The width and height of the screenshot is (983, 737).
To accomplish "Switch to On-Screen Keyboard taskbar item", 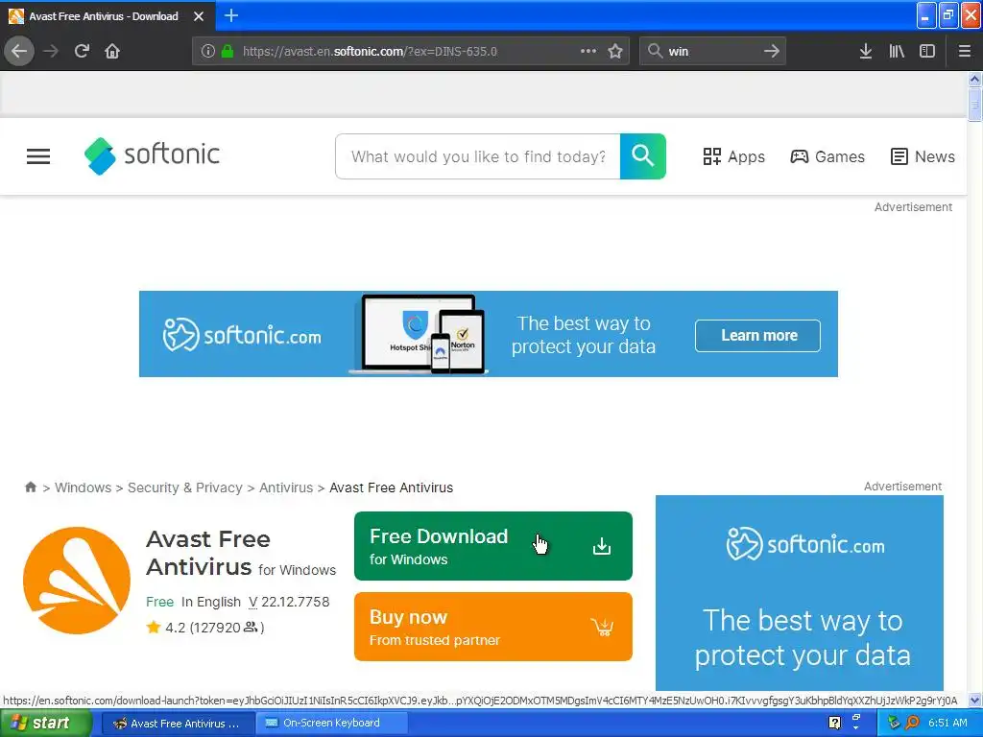I will 331,724.
